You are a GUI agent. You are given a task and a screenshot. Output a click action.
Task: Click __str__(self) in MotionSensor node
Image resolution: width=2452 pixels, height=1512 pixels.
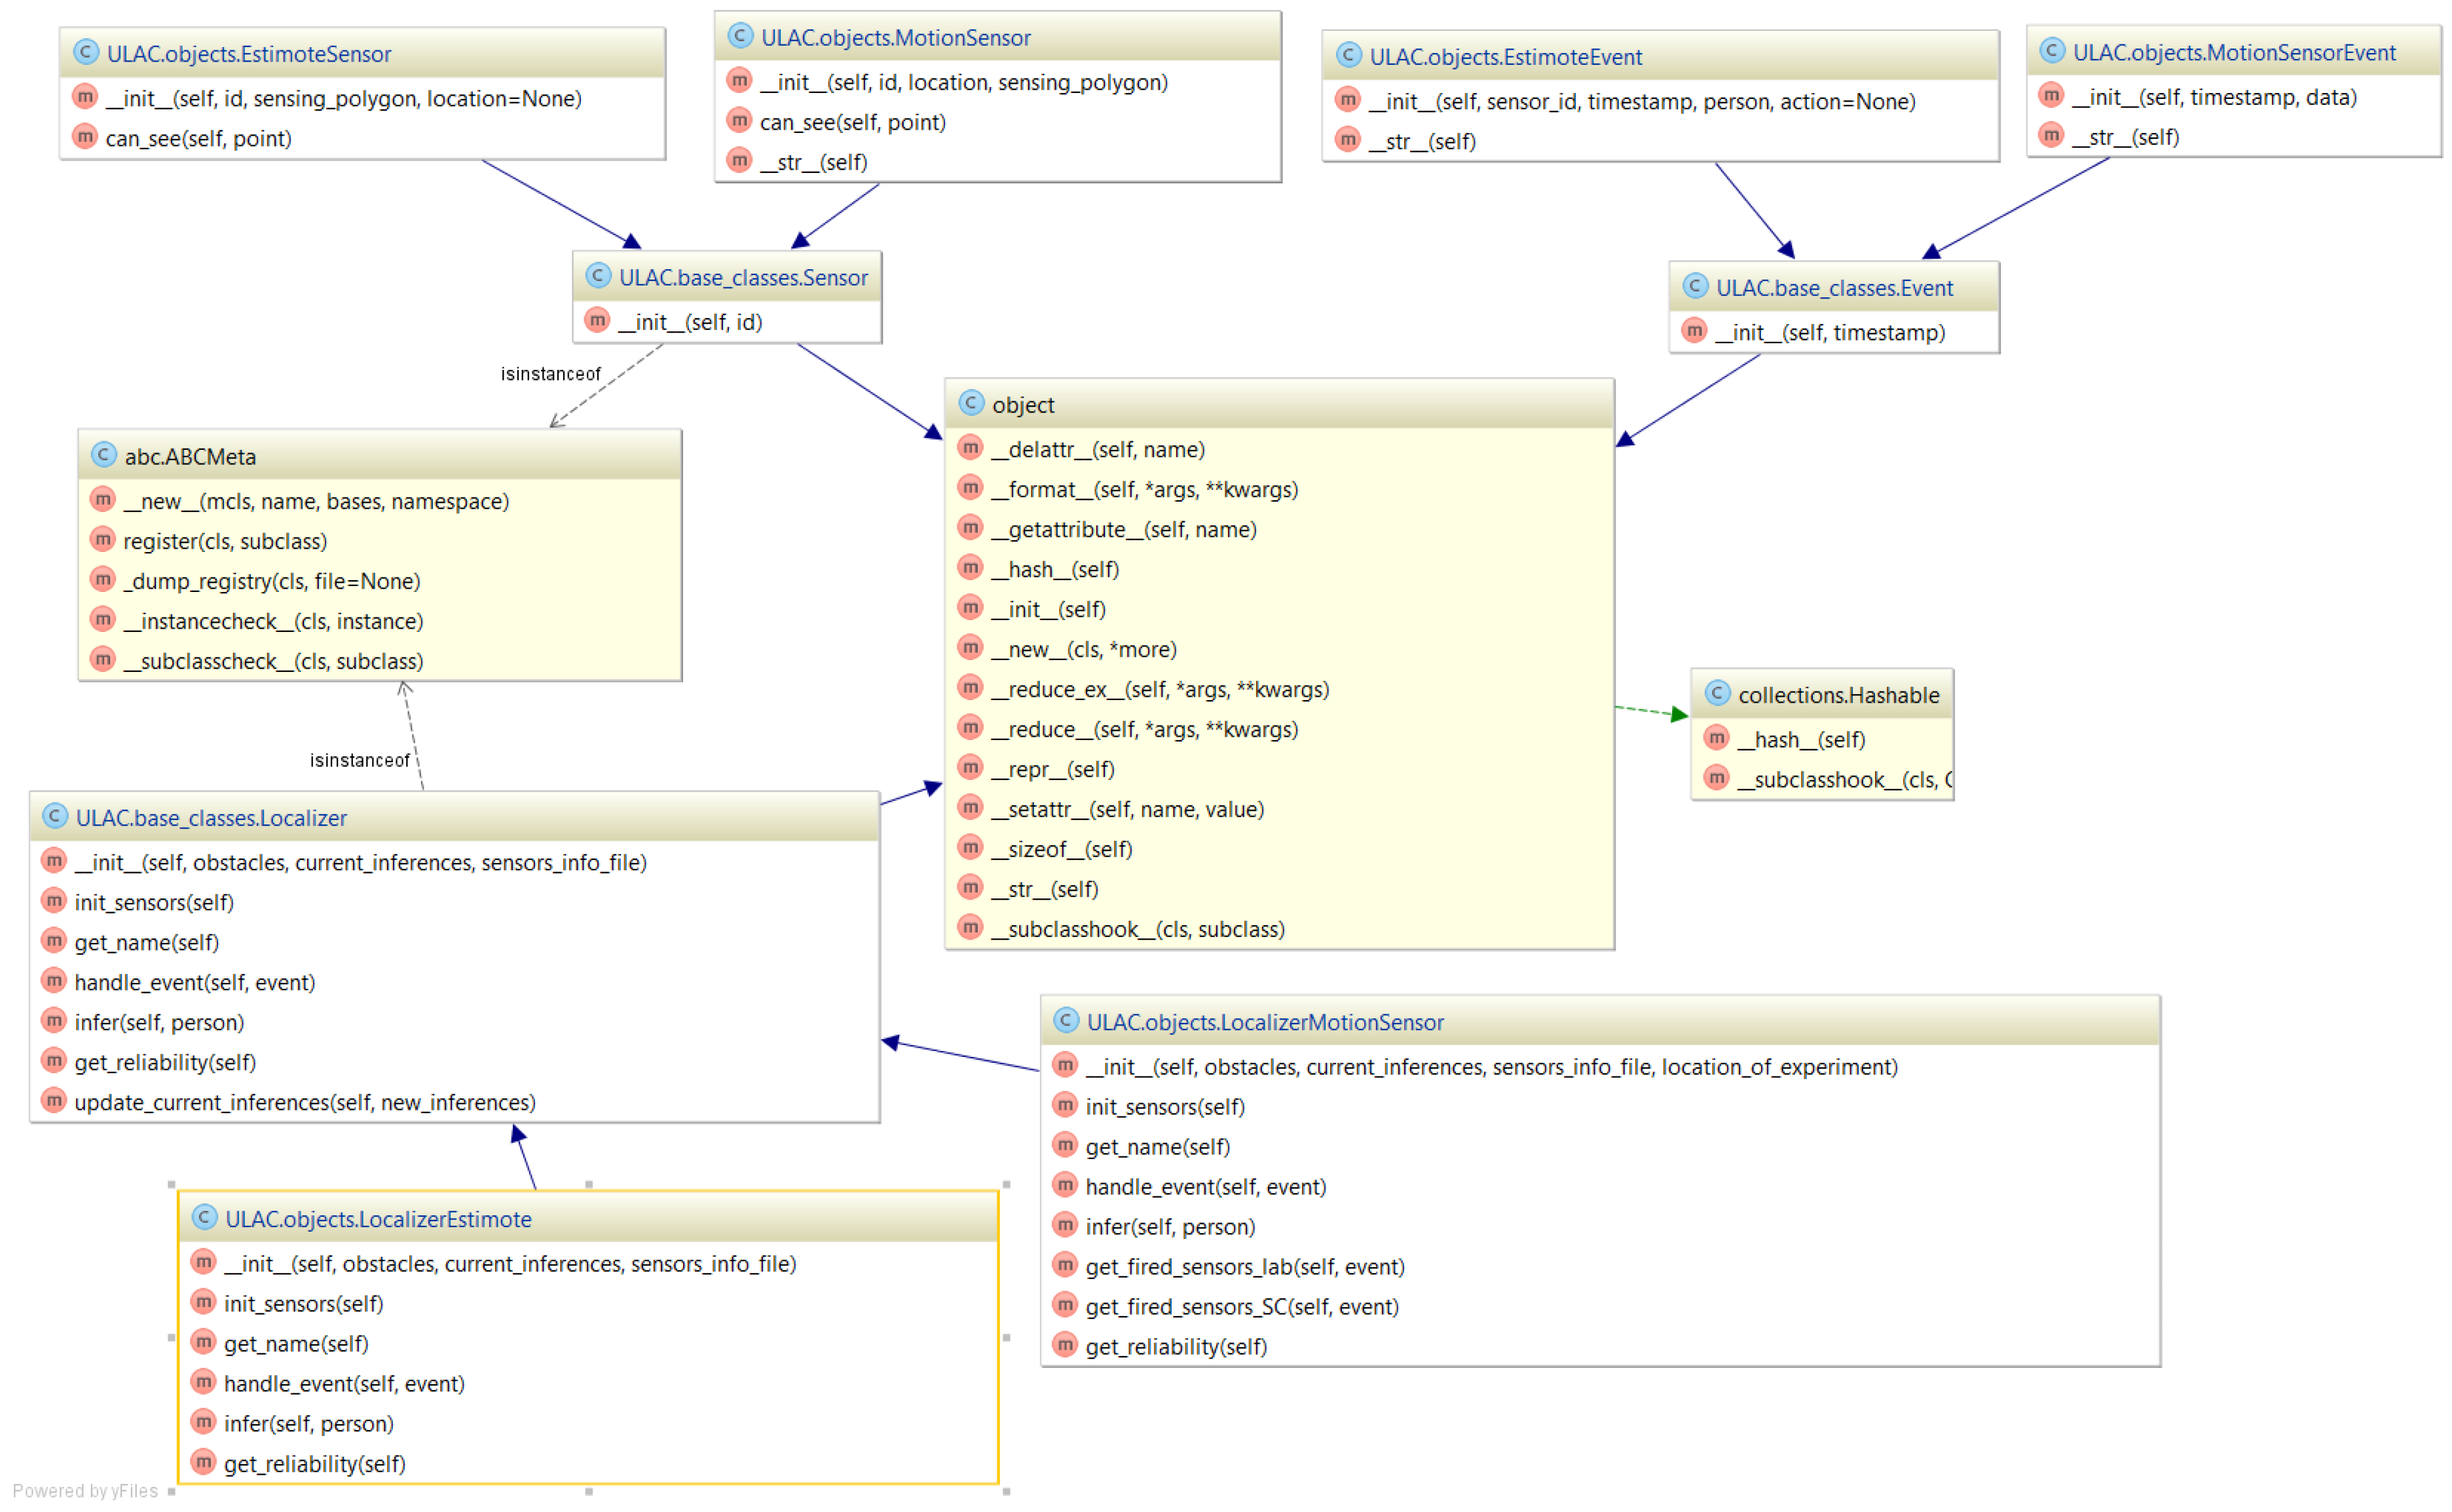coord(813,162)
